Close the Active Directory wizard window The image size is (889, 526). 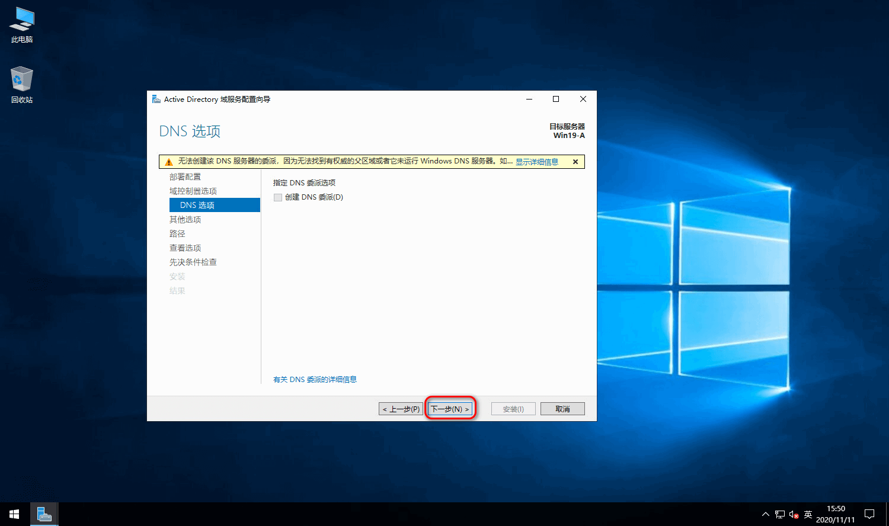click(583, 99)
